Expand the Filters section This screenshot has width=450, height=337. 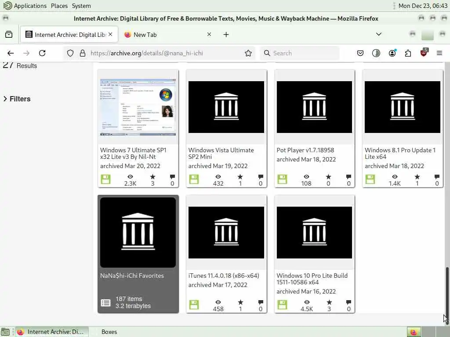coord(17,99)
